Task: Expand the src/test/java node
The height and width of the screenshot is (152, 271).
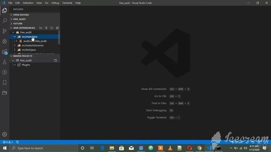Action: click(15, 50)
